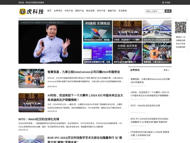Image resolution: width=190 pixels, height=143 pixels.
Task: Close the QR code floating panel
Action: click(x=187, y=20)
